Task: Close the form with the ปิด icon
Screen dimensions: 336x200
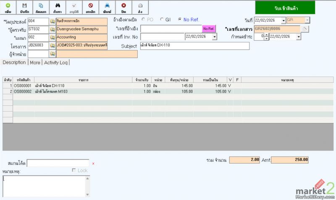Action: [123, 7]
